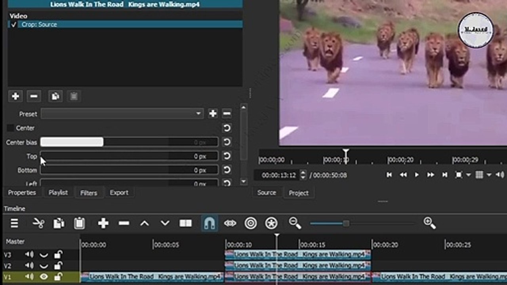Screen dimensions: 507x285
Task: Save preset with plus next to Preset
Action: tap(213, 114)
